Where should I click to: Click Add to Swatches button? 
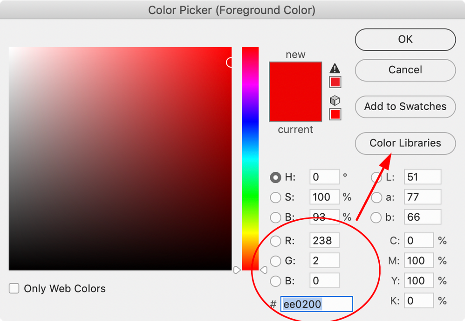tap(405, 106)
